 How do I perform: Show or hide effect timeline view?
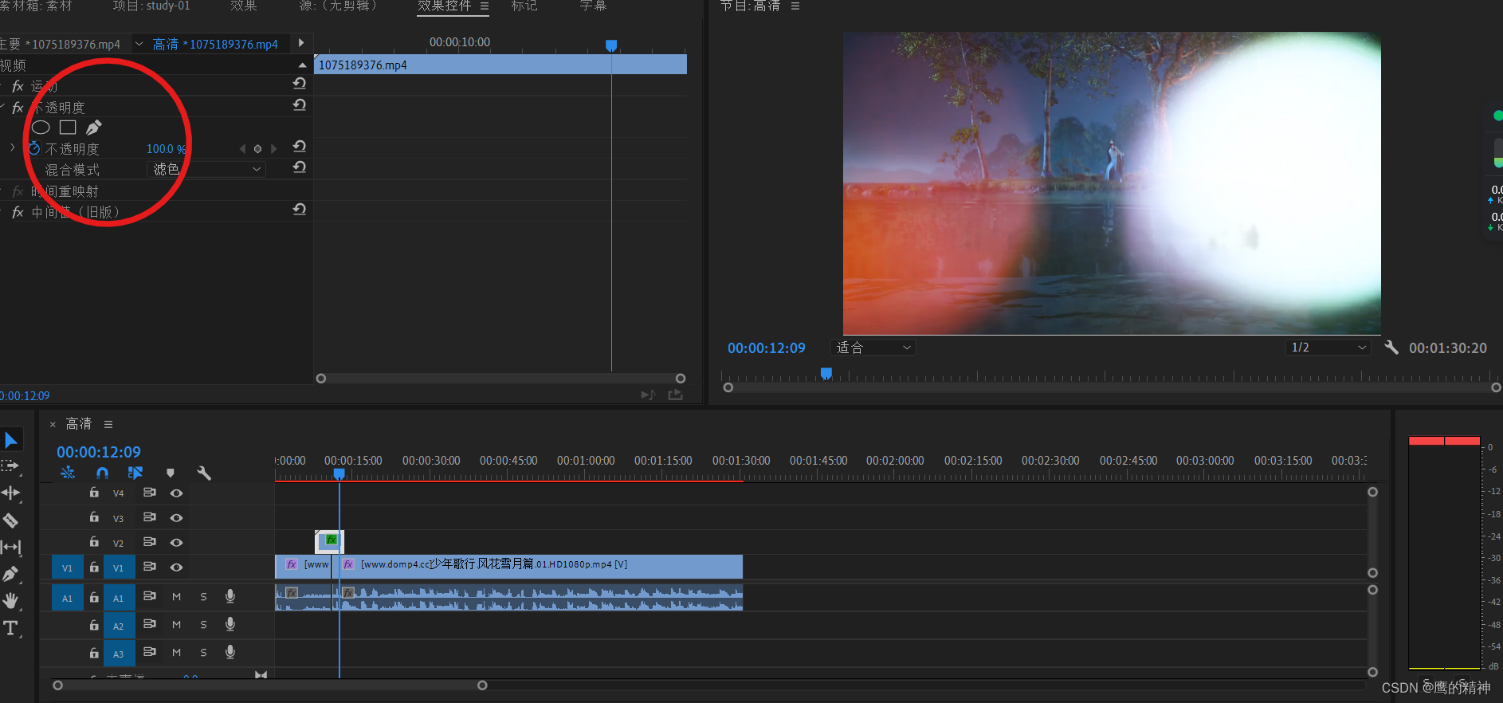point(301,43)
